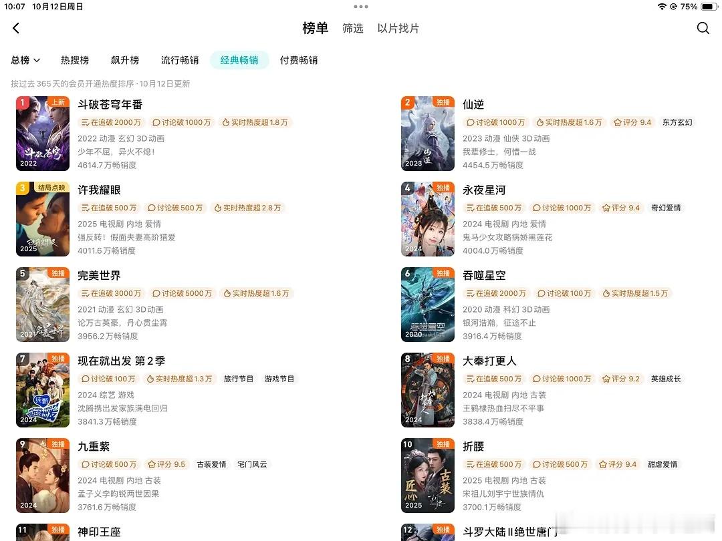Screen dimensions: 722x541
Task: Open 吞噬星空 poster thumbnail
Action: (x=428, y=305)
